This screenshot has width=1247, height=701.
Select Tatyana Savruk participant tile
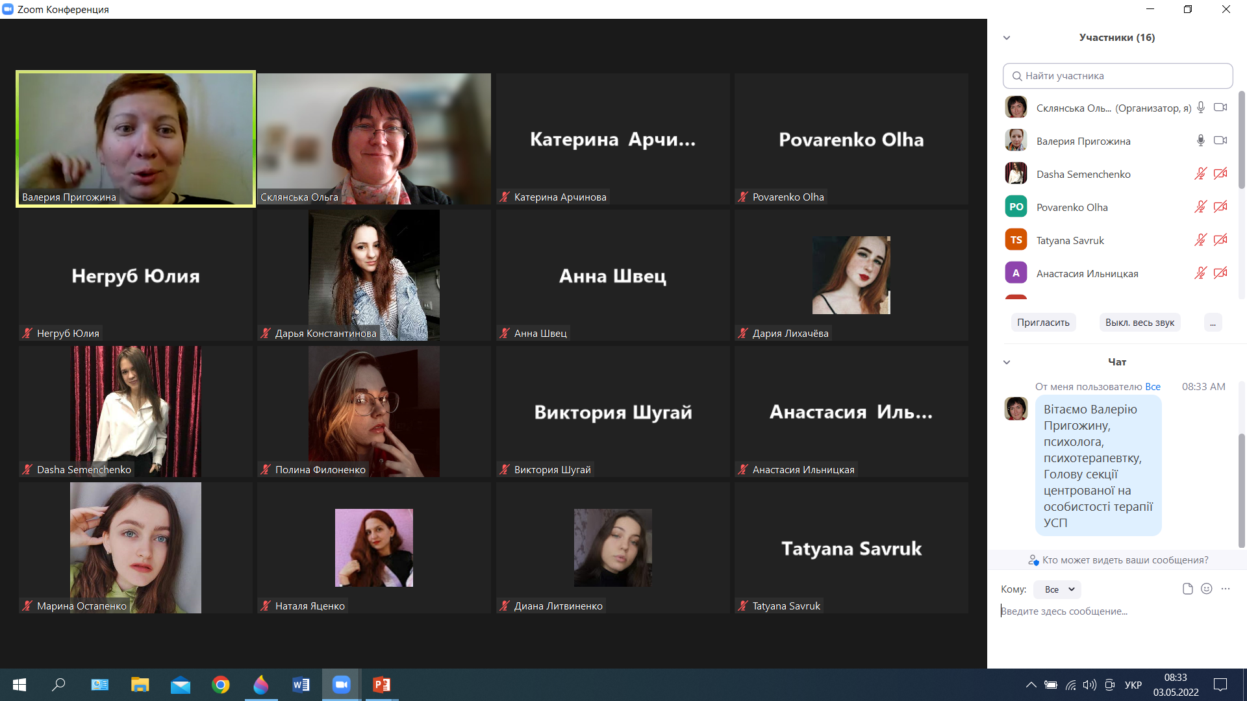point(851,548)
